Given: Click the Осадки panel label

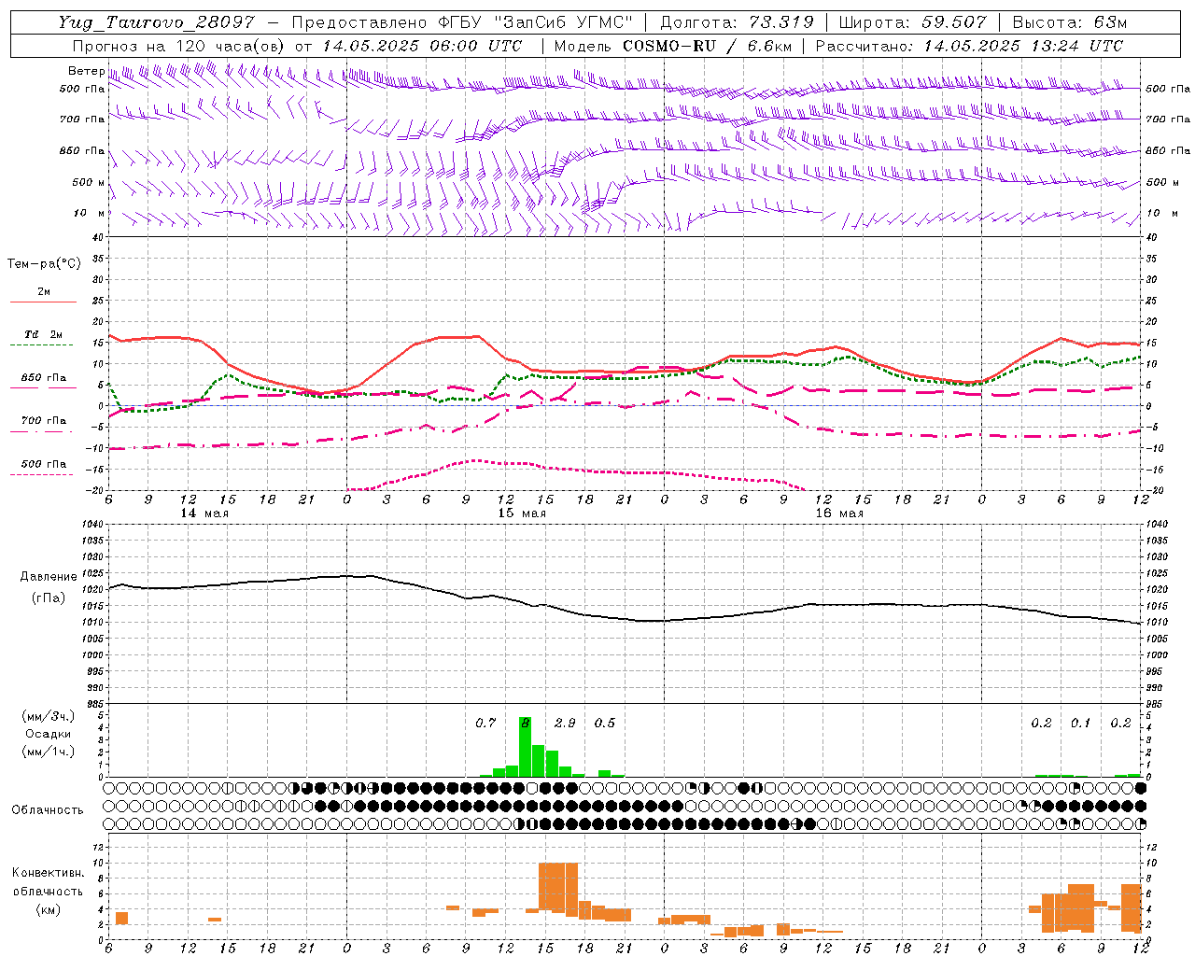Looking at the screenshot, I should tap(48, 734).
